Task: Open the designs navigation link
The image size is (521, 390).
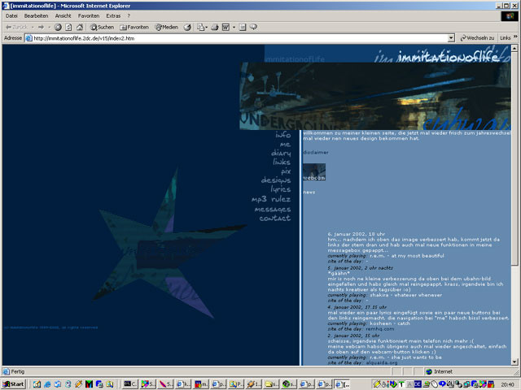Action: tap(276, 180)
